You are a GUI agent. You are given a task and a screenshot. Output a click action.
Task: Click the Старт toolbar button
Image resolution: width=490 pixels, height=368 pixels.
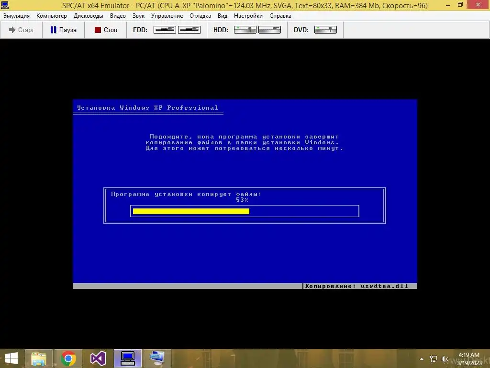(21, 30)
